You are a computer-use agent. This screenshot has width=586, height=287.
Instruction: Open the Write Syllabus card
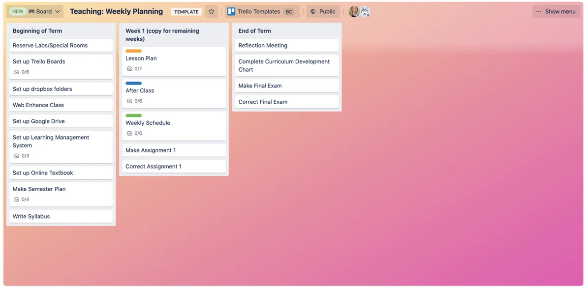61,216
